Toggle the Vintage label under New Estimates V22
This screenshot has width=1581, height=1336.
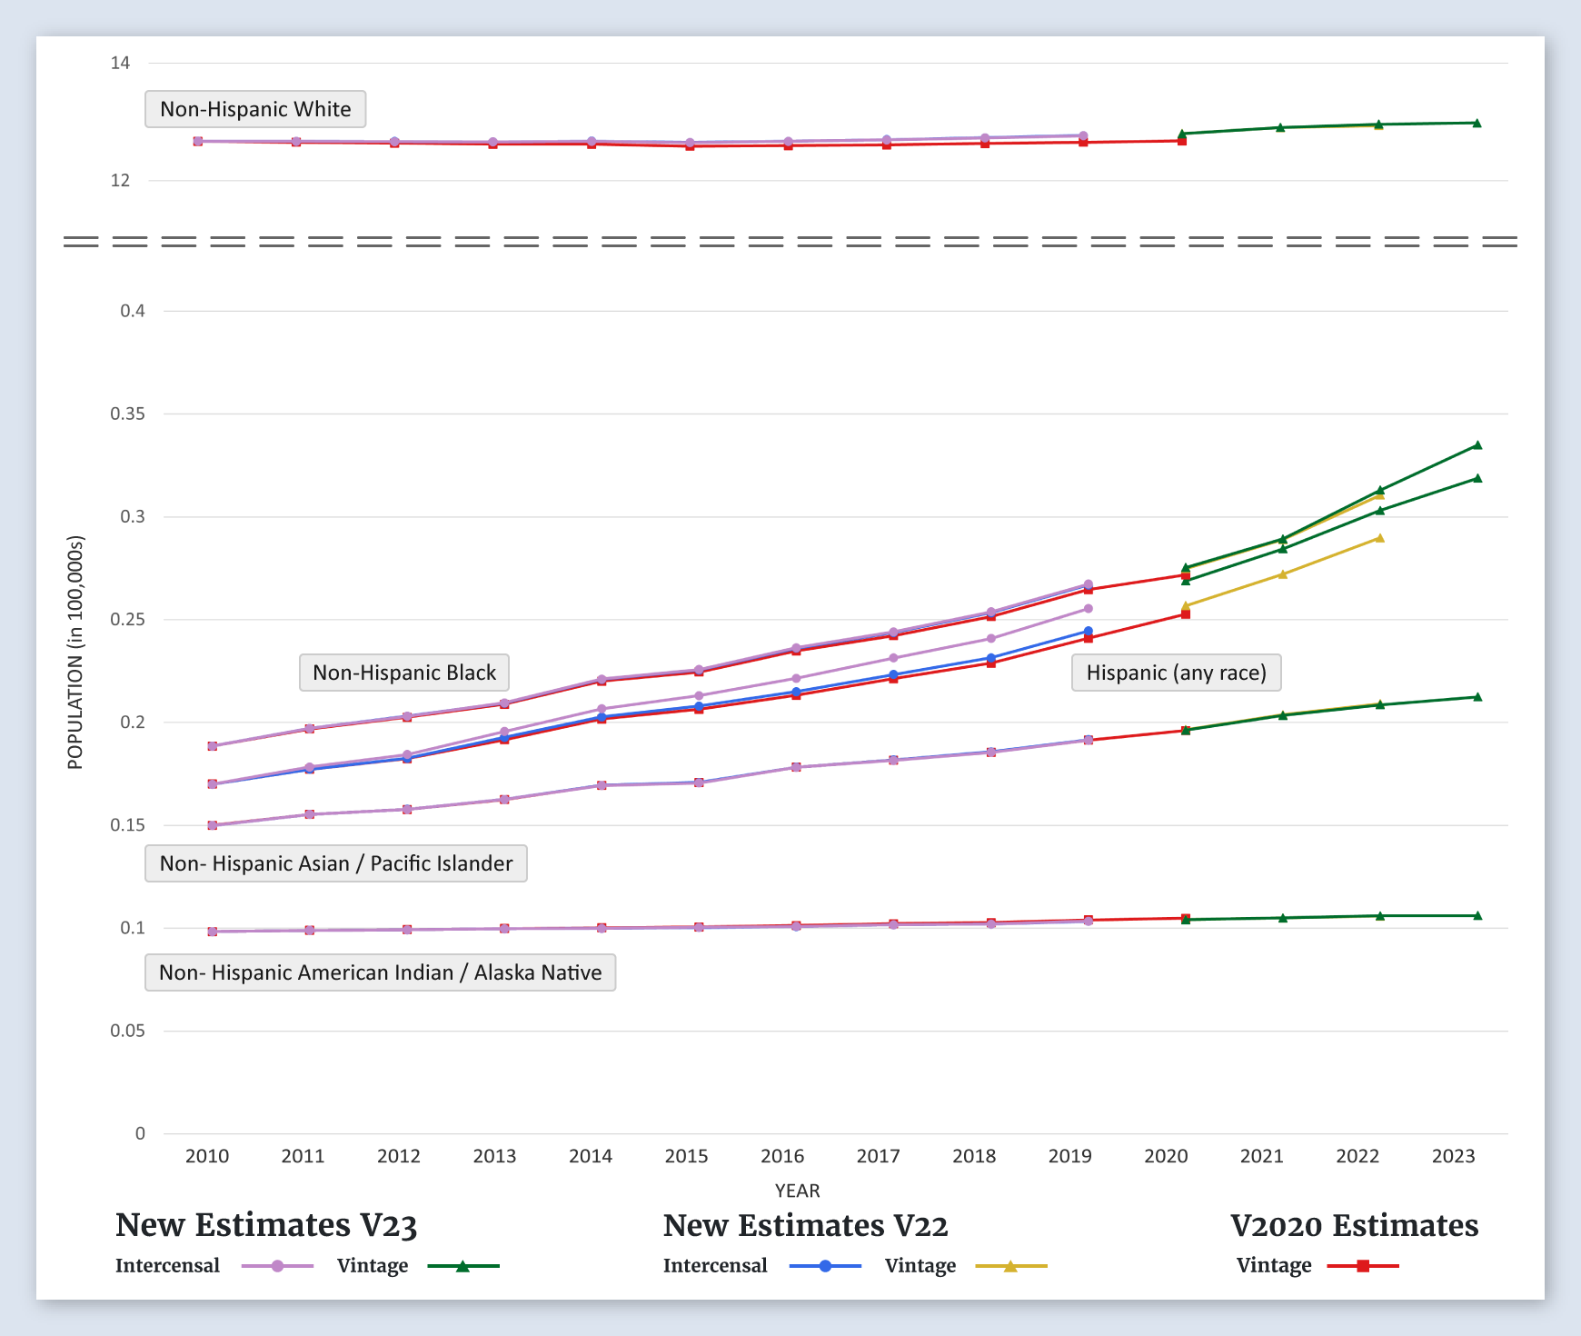coord(920,1266)
